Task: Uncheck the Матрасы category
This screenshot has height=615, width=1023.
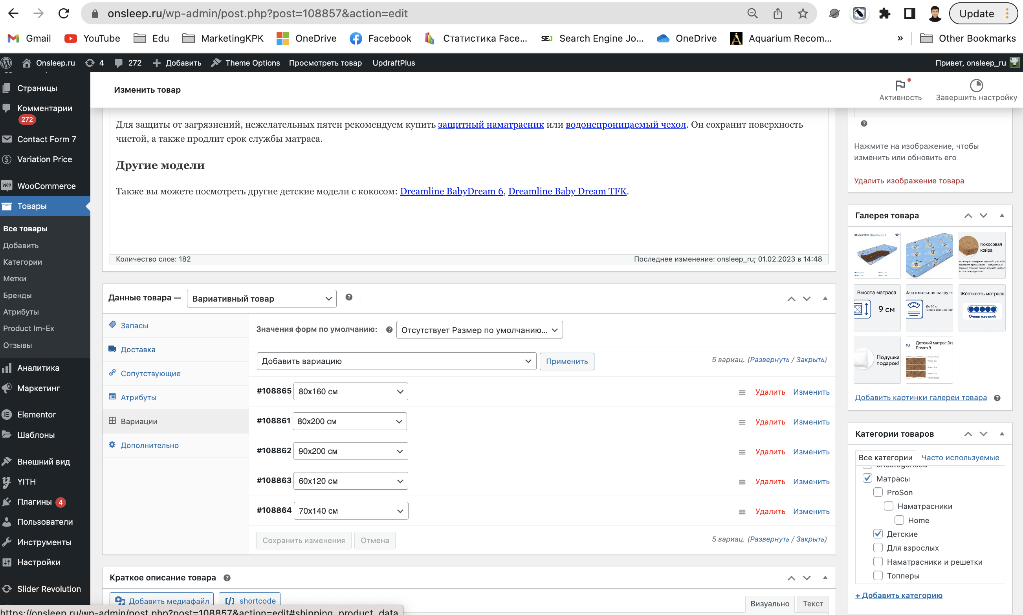Action: 867,478
